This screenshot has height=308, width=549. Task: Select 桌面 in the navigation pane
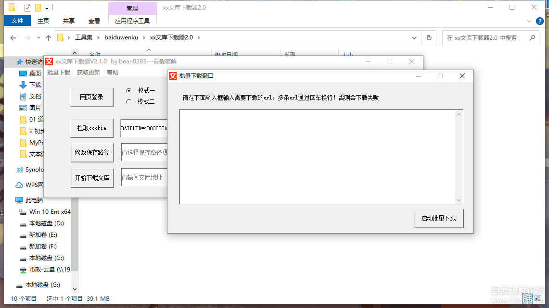pos(35,73)
